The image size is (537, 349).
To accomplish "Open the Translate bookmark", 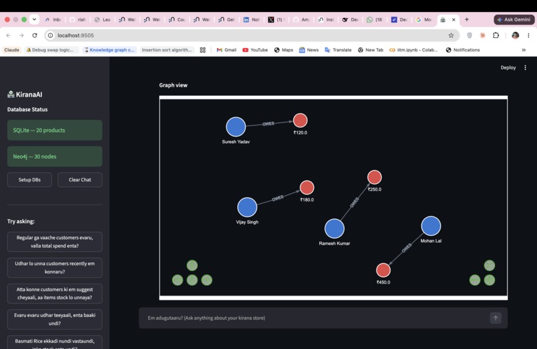I will click(338, 50).
